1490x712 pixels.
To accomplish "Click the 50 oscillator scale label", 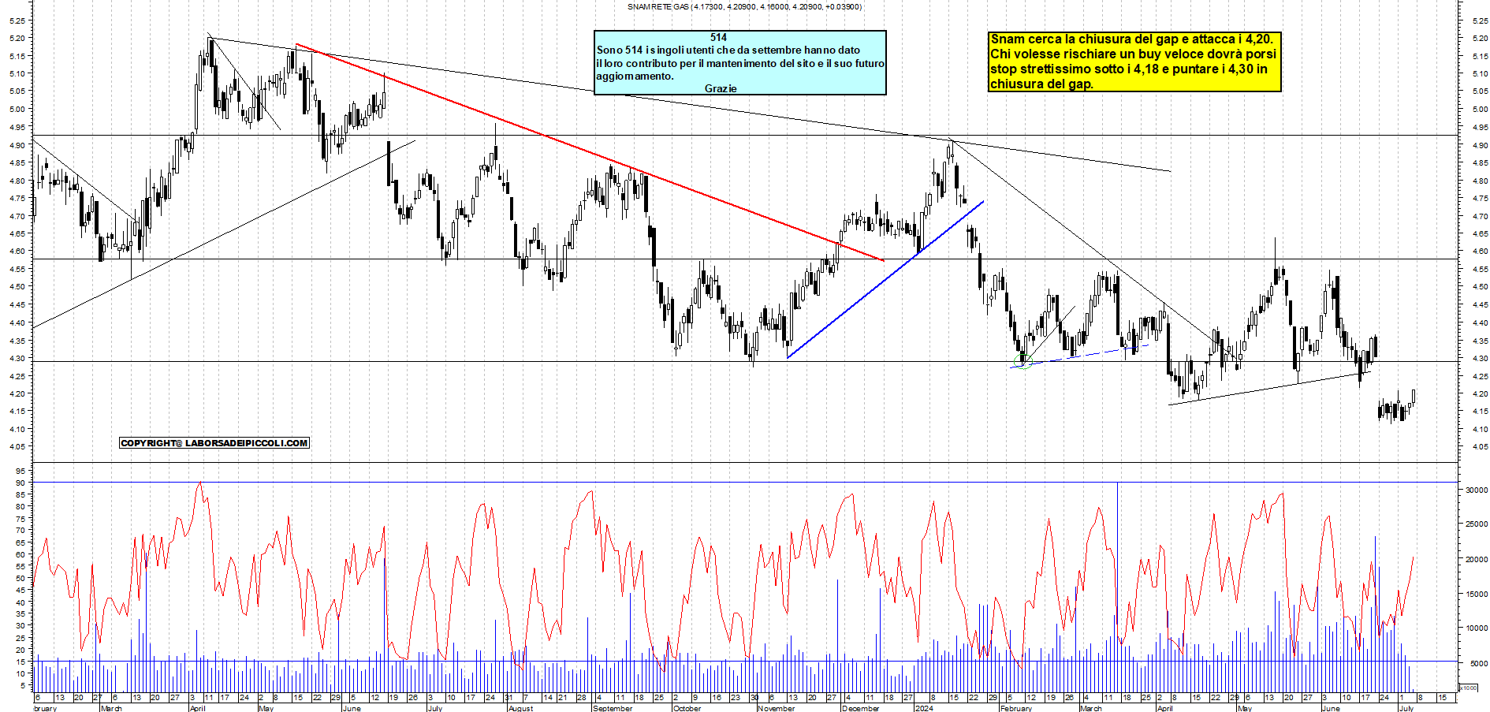I will pyautogui.click(x=20, y=578).
